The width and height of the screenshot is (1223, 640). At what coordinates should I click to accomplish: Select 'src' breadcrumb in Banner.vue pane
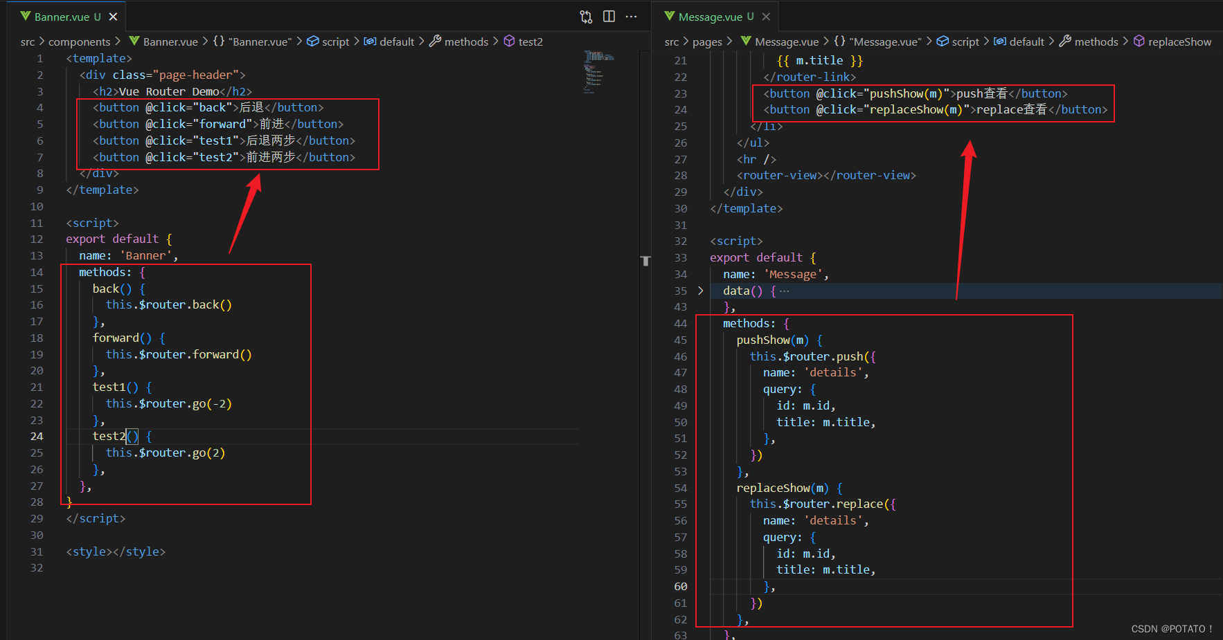[x=28, y=42]
